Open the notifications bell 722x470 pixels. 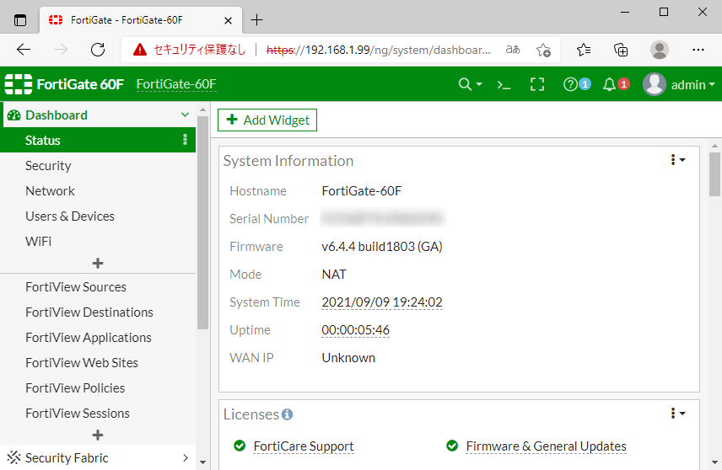click(609, 84)
